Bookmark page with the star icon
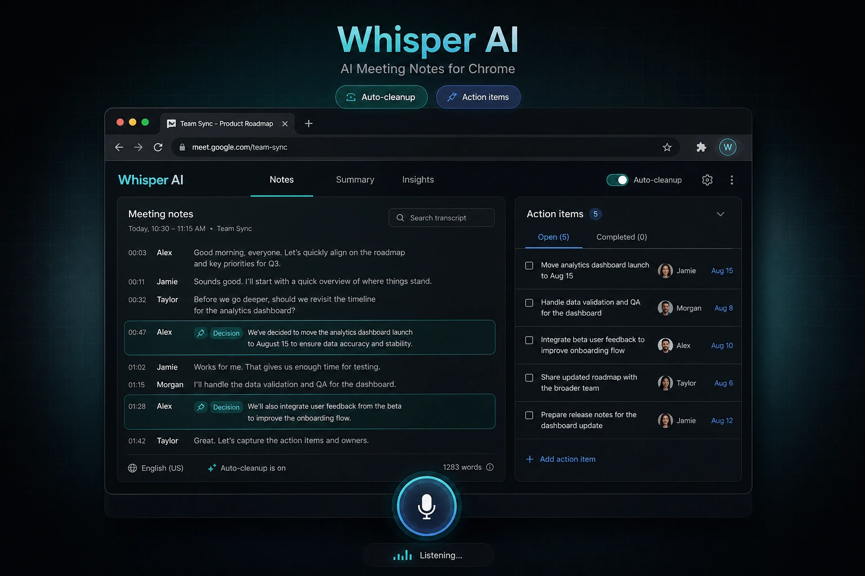 (667, 147)
